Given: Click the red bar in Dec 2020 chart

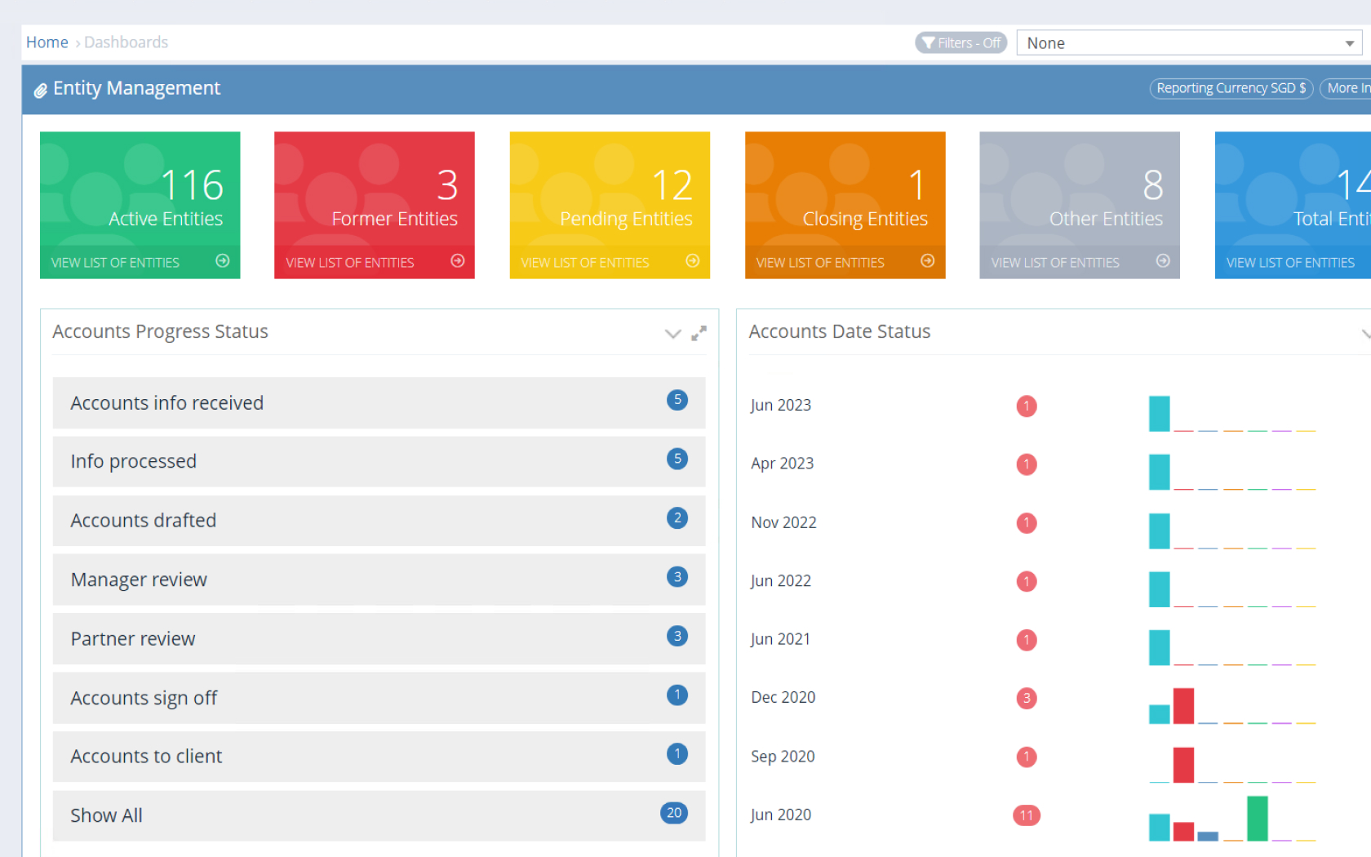Looking at the screenshot, I should tap(1183, 706).
